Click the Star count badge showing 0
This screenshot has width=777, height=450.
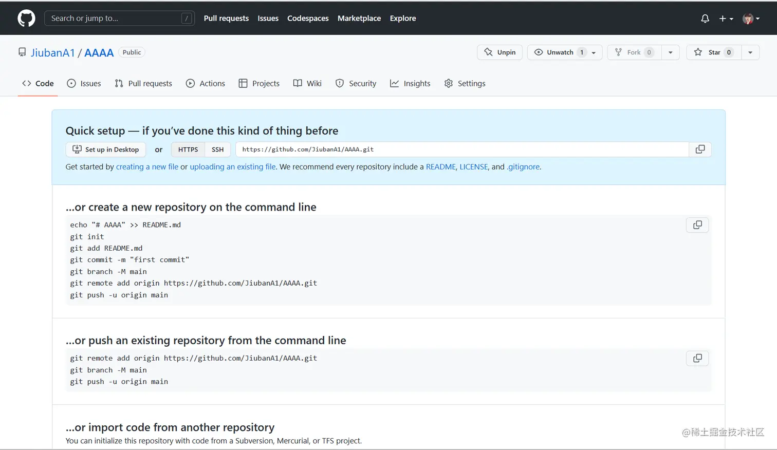click(729, 52)
